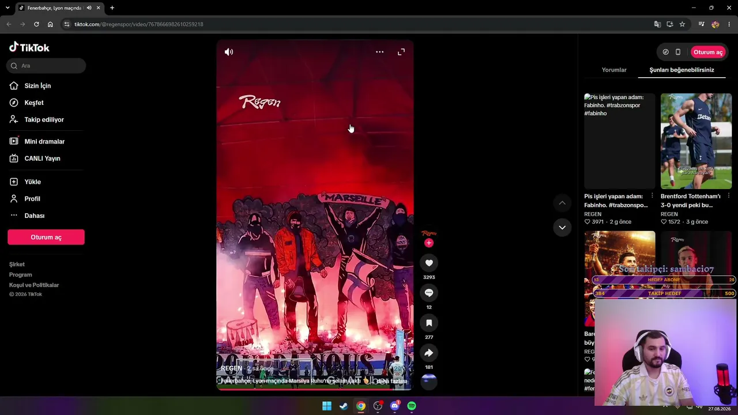Open the Fabinho recommended video thumbnail
The image size is (738, 415).
pyautogui.click(x=620, y=141)
